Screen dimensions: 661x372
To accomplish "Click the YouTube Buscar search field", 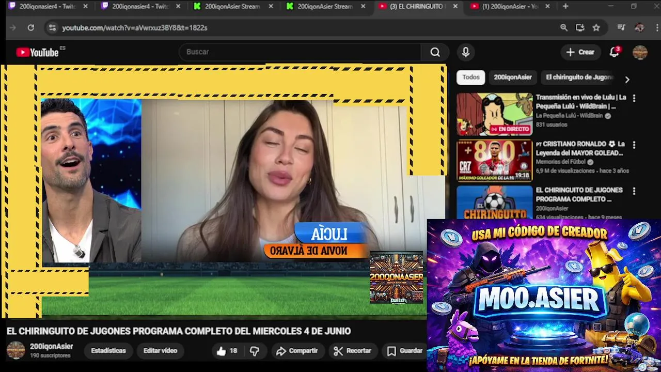I will coord(301,52).
